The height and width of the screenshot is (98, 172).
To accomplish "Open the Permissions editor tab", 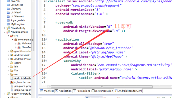I will click(82, 91).
